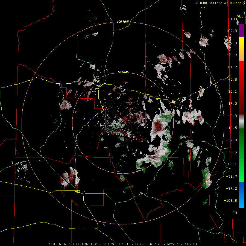The image size is (246, 246).
Task: Select the 92.3 velocity legend value
Action: [233, 43]
